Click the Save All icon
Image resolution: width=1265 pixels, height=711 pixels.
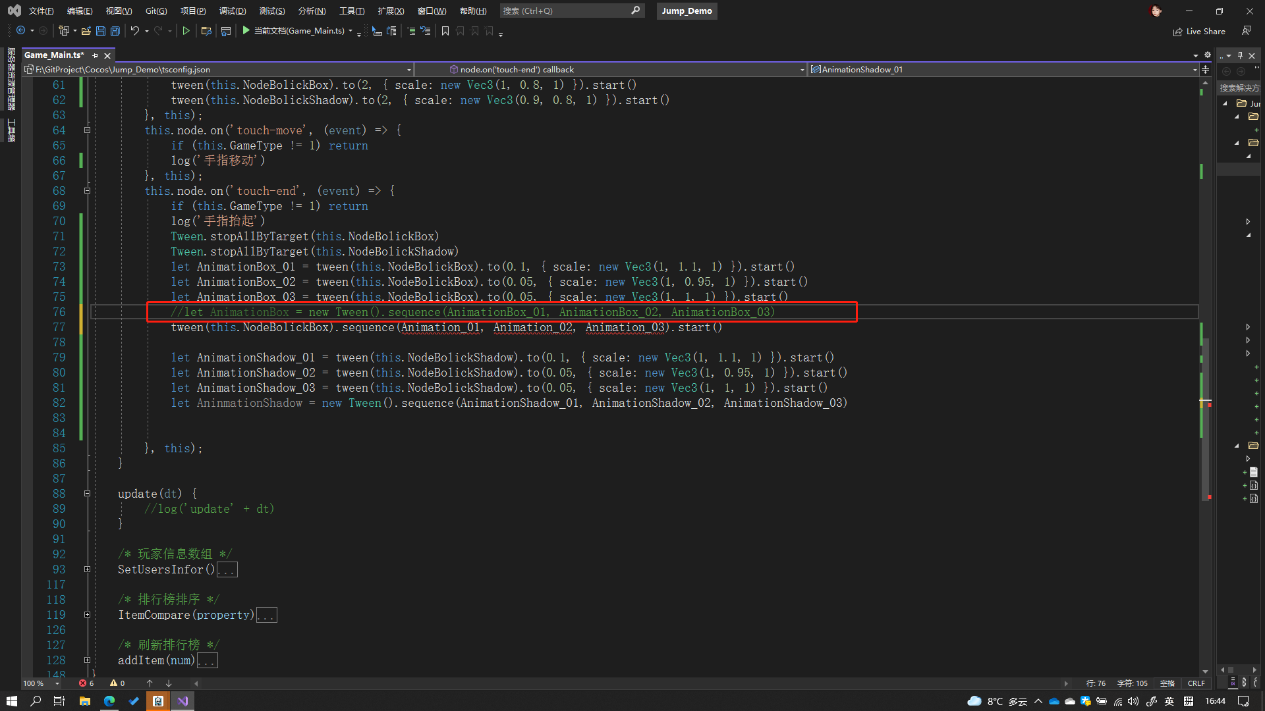tap(115, 31)
